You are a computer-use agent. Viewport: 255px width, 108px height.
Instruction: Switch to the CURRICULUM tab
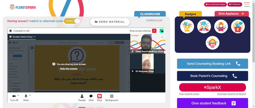pyautogui.click(x=154, y=20)
